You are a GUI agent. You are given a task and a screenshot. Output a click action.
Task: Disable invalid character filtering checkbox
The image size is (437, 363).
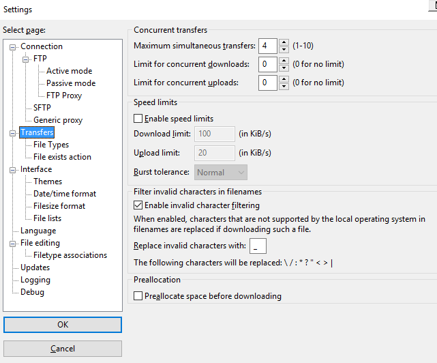[138, 205]
